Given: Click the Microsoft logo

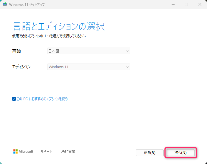Looking at the screenshot, I should pyautogui.click(x=23, y=151).
